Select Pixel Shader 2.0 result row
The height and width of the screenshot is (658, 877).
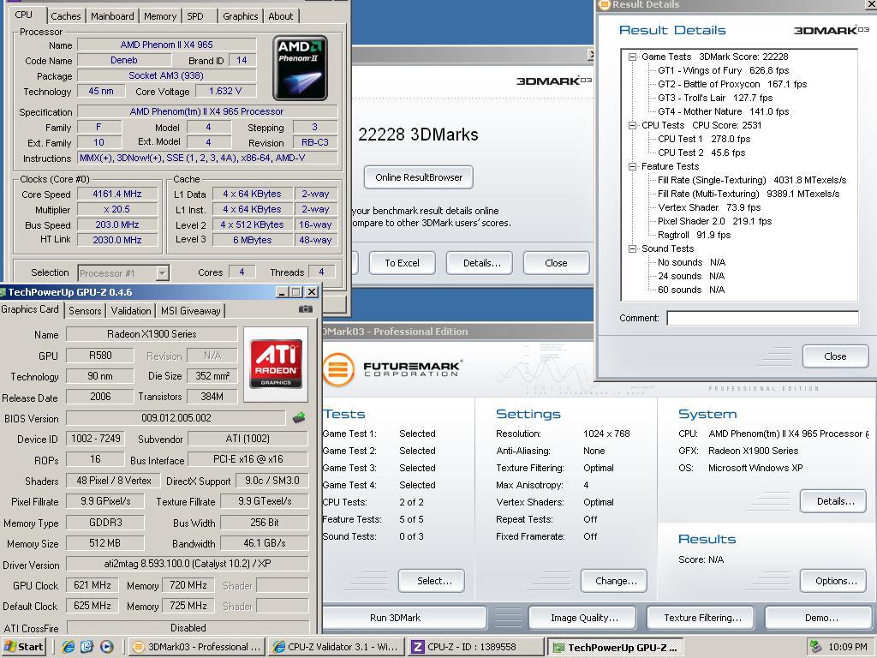click(714, 221)
